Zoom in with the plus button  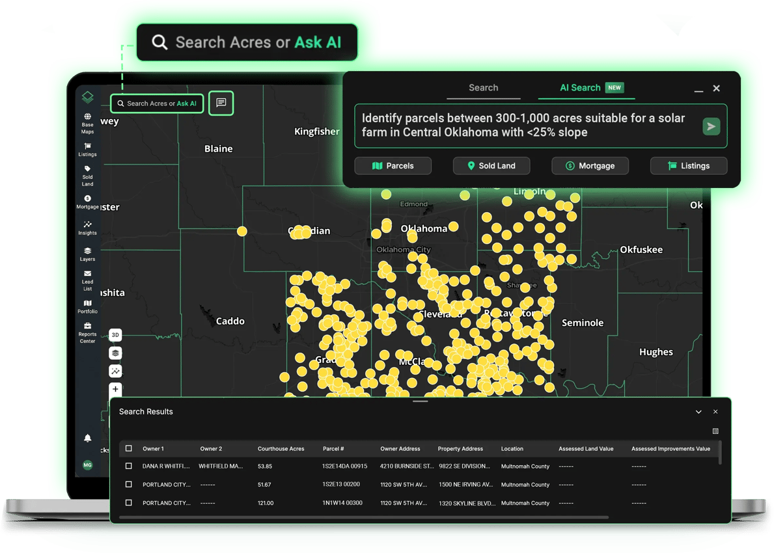pyautogui.click(x=115, y=389)
